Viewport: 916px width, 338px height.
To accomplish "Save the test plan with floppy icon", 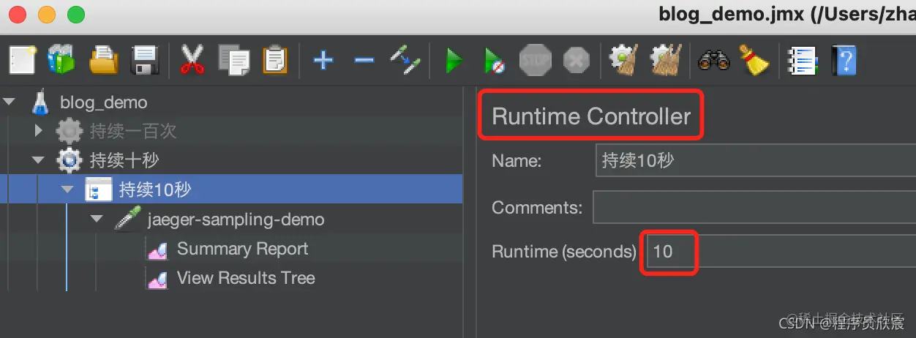I will pos(145,60).
